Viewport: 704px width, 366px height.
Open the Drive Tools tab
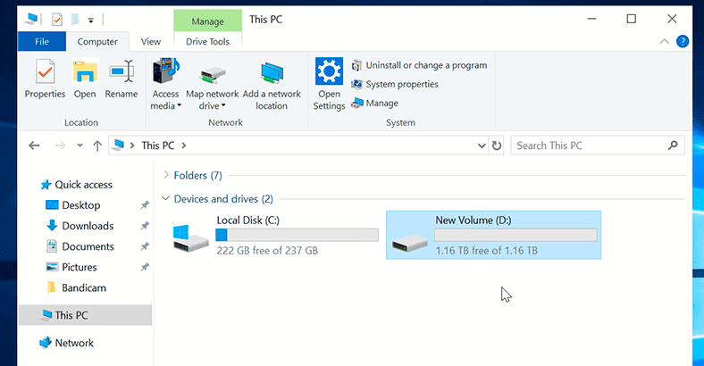click(207, 42)
